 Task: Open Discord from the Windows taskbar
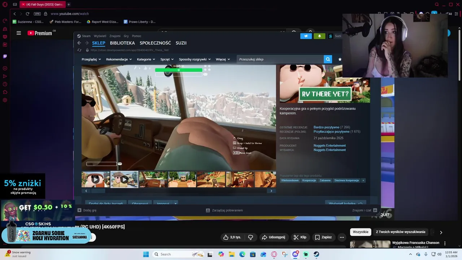295,254
